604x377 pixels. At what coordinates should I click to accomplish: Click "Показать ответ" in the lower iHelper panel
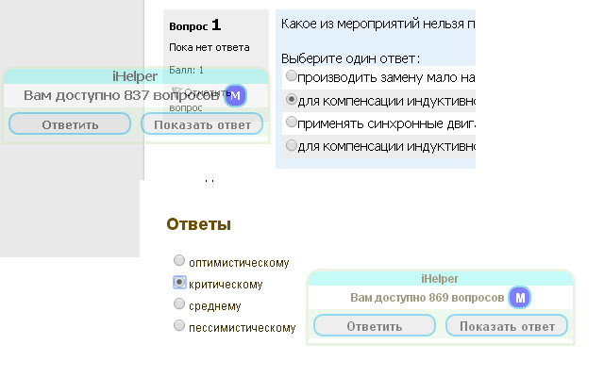[x=507, y=326]
